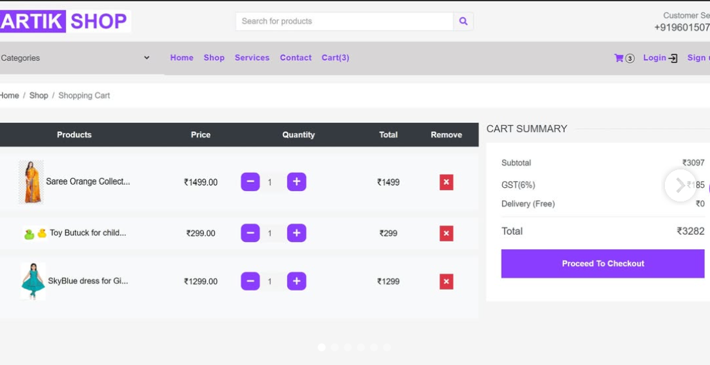Go to the Services menu item

click(x=252, y=58)
